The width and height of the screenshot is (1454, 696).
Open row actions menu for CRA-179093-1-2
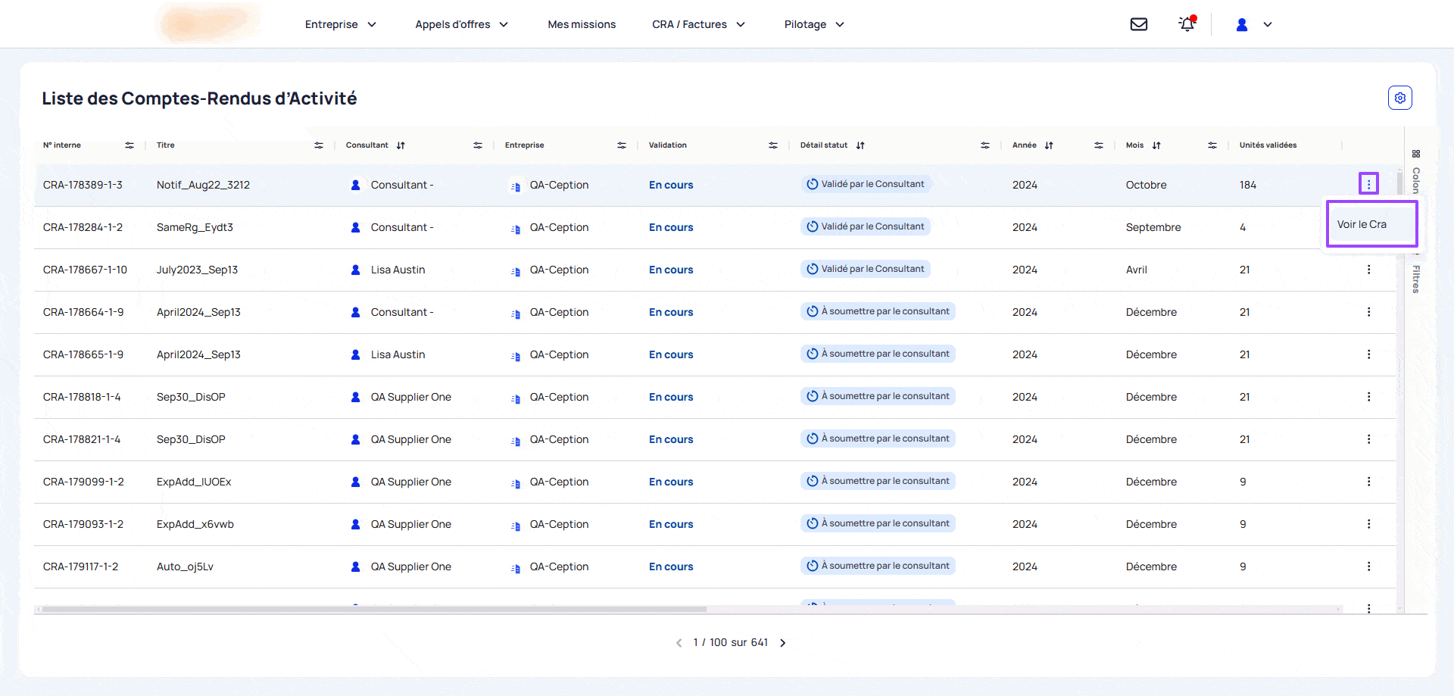[1368, 524]
